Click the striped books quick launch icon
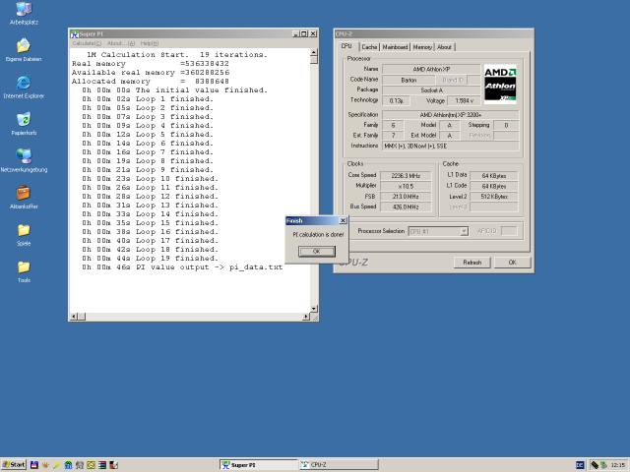The image size is (630, 472). tap(102, 465)
